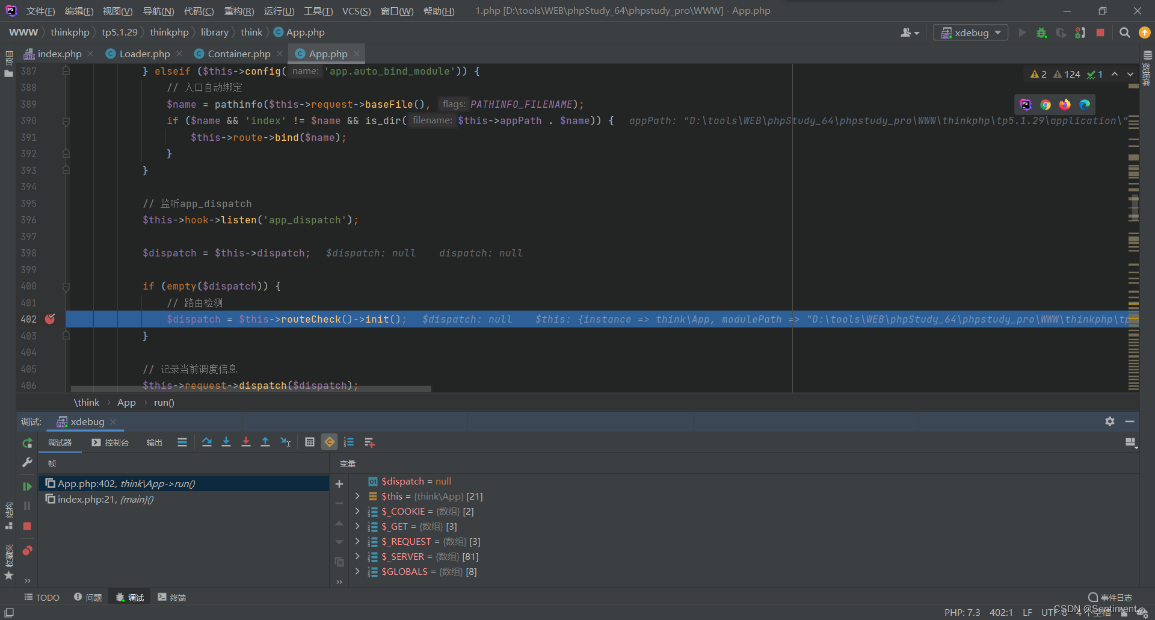
Task: Close the App.php tab
Action: pyautogui.click(x=357, y=54)
